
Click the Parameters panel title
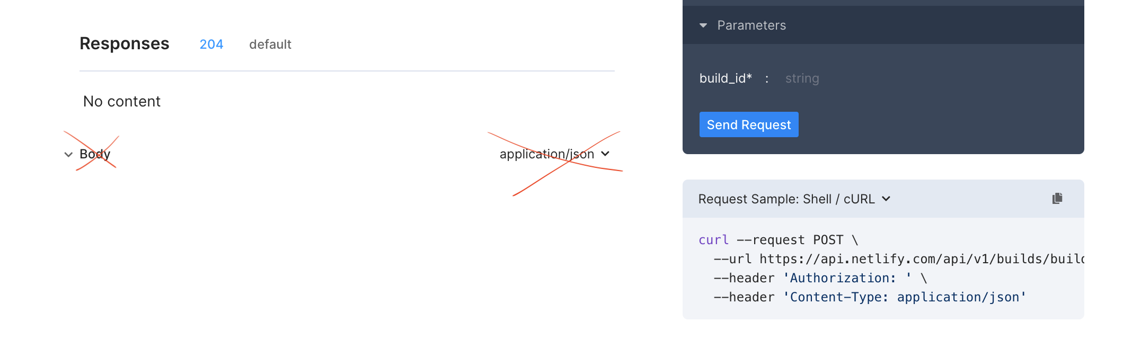pyautogui.click(x=751, y=25)
